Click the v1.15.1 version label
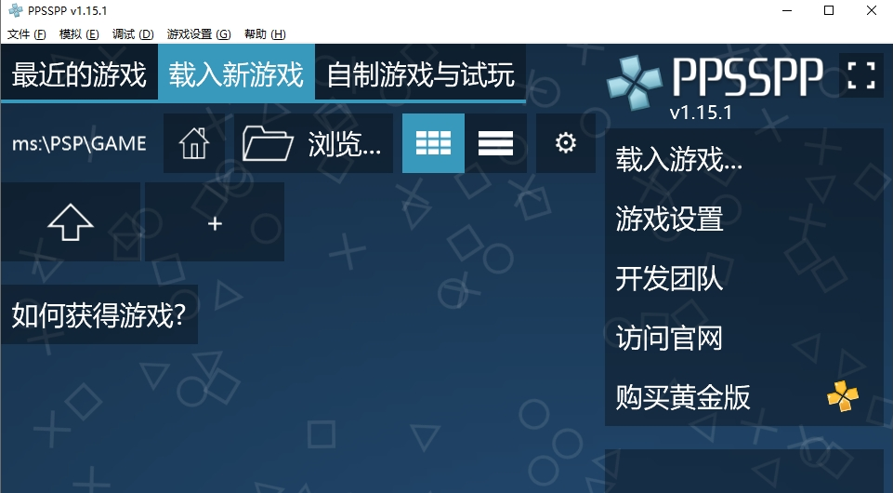This screenshot has height=493, width=893. click(701, 113)
